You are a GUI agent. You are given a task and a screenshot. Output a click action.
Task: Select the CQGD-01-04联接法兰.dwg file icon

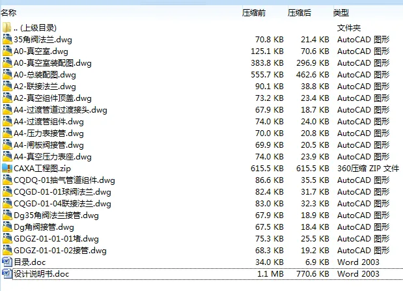click(7, 203)
